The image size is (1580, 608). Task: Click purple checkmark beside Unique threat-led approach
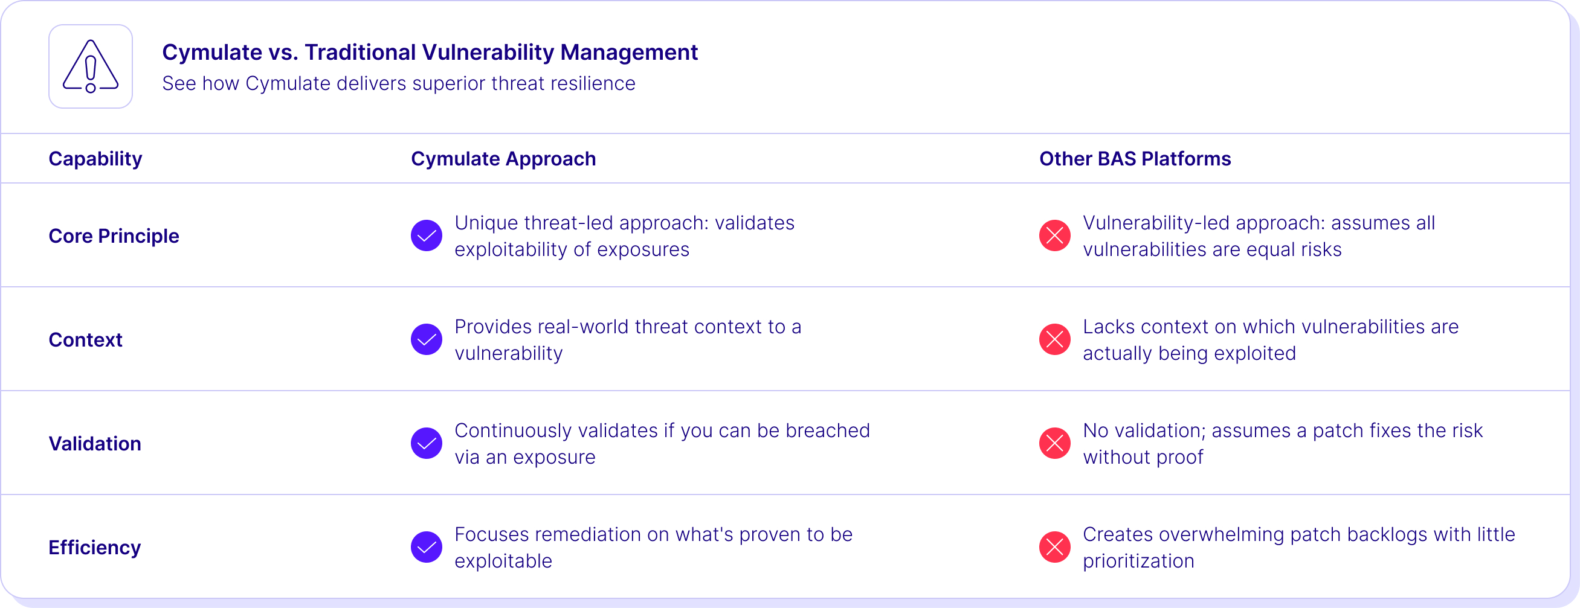[x=427, y=235]
